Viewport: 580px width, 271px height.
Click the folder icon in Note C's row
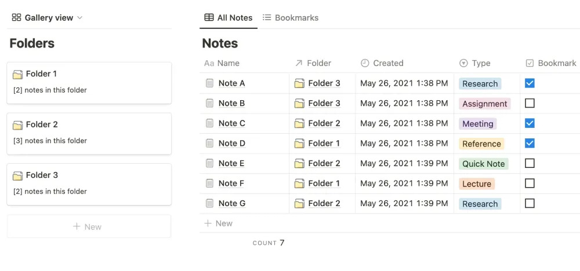[x=299, y=123]
